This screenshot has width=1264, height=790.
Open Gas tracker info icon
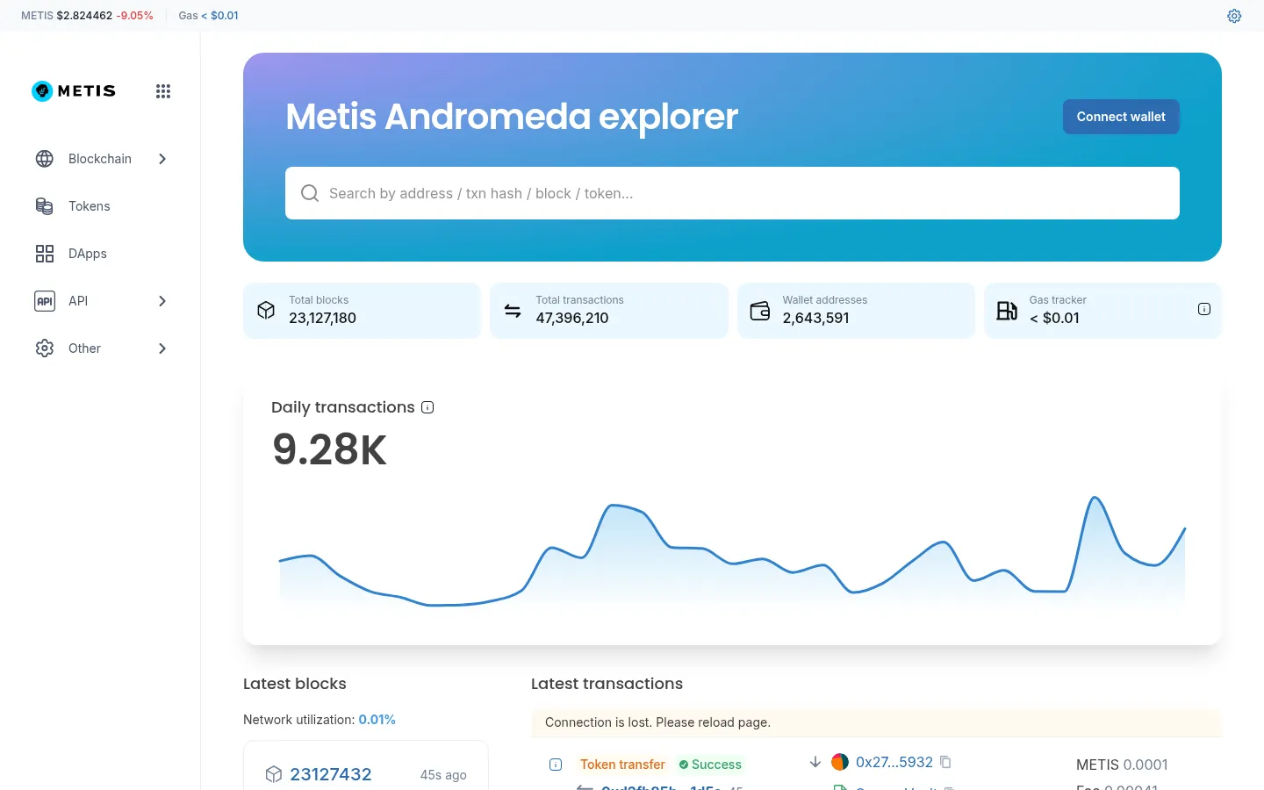click(1204, 309)
